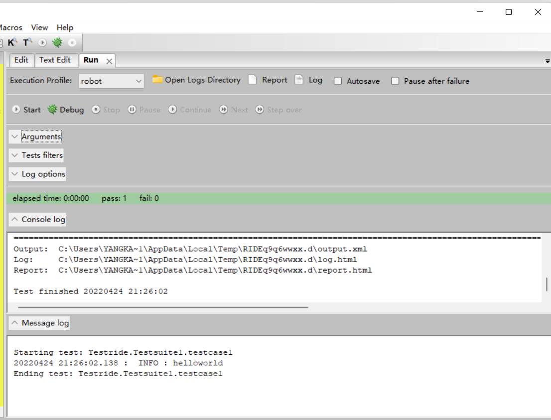This screenshot has width=551, height=420.
Task: Click the Step over icon
Action: coord(260,109)
